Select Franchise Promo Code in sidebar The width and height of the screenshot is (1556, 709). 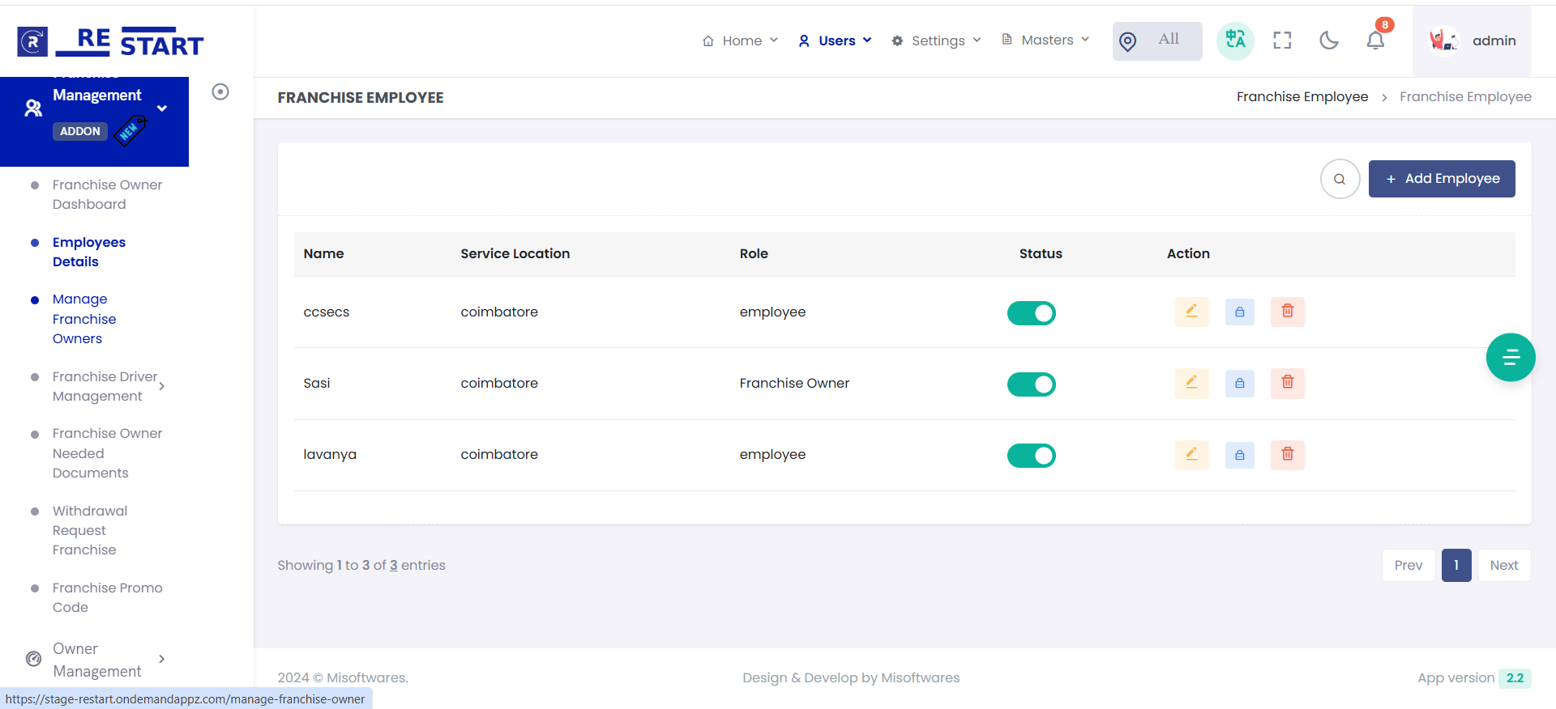107,597
